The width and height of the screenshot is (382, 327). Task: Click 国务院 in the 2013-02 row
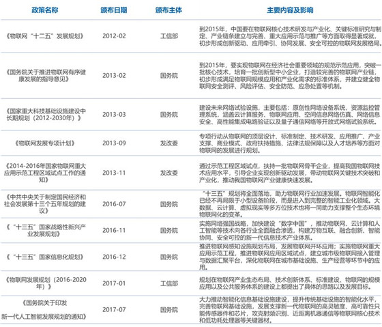pos(169,76)
